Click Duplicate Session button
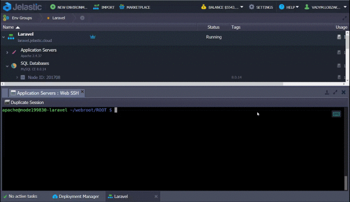The width and height of the screenshot is (350, 202). tap(24, 103)
